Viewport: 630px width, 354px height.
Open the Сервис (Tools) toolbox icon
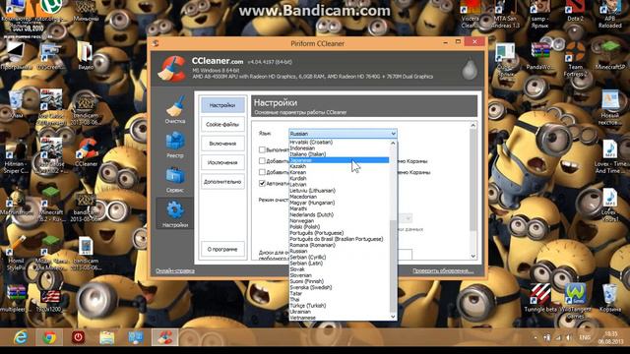tap(175, 176)
